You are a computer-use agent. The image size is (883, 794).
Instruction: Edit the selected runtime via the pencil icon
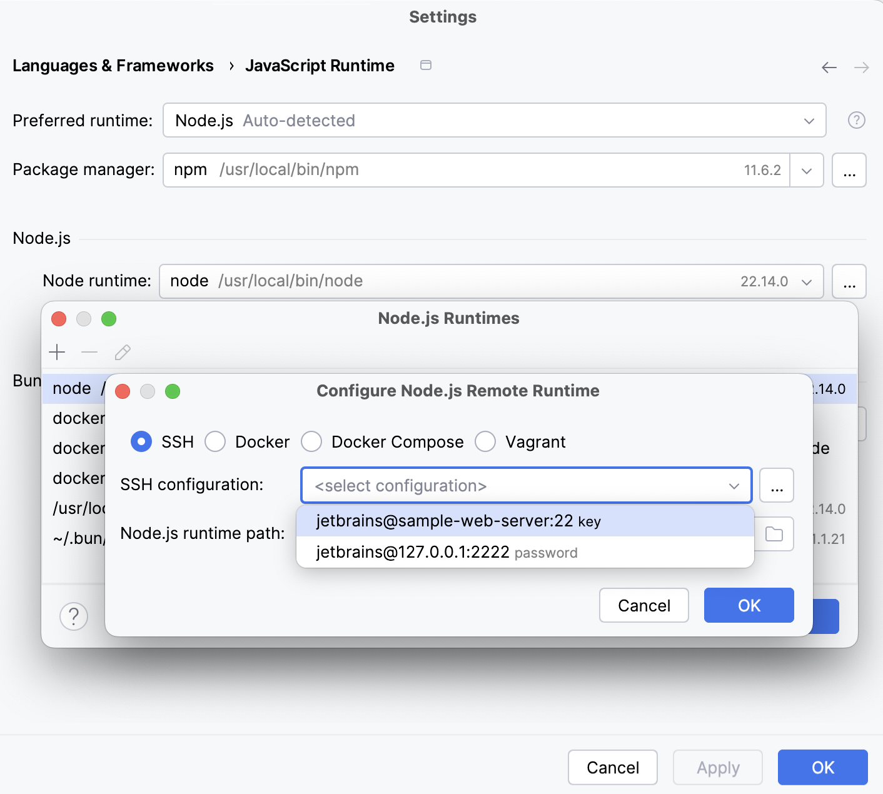click(x=123, y=352)
